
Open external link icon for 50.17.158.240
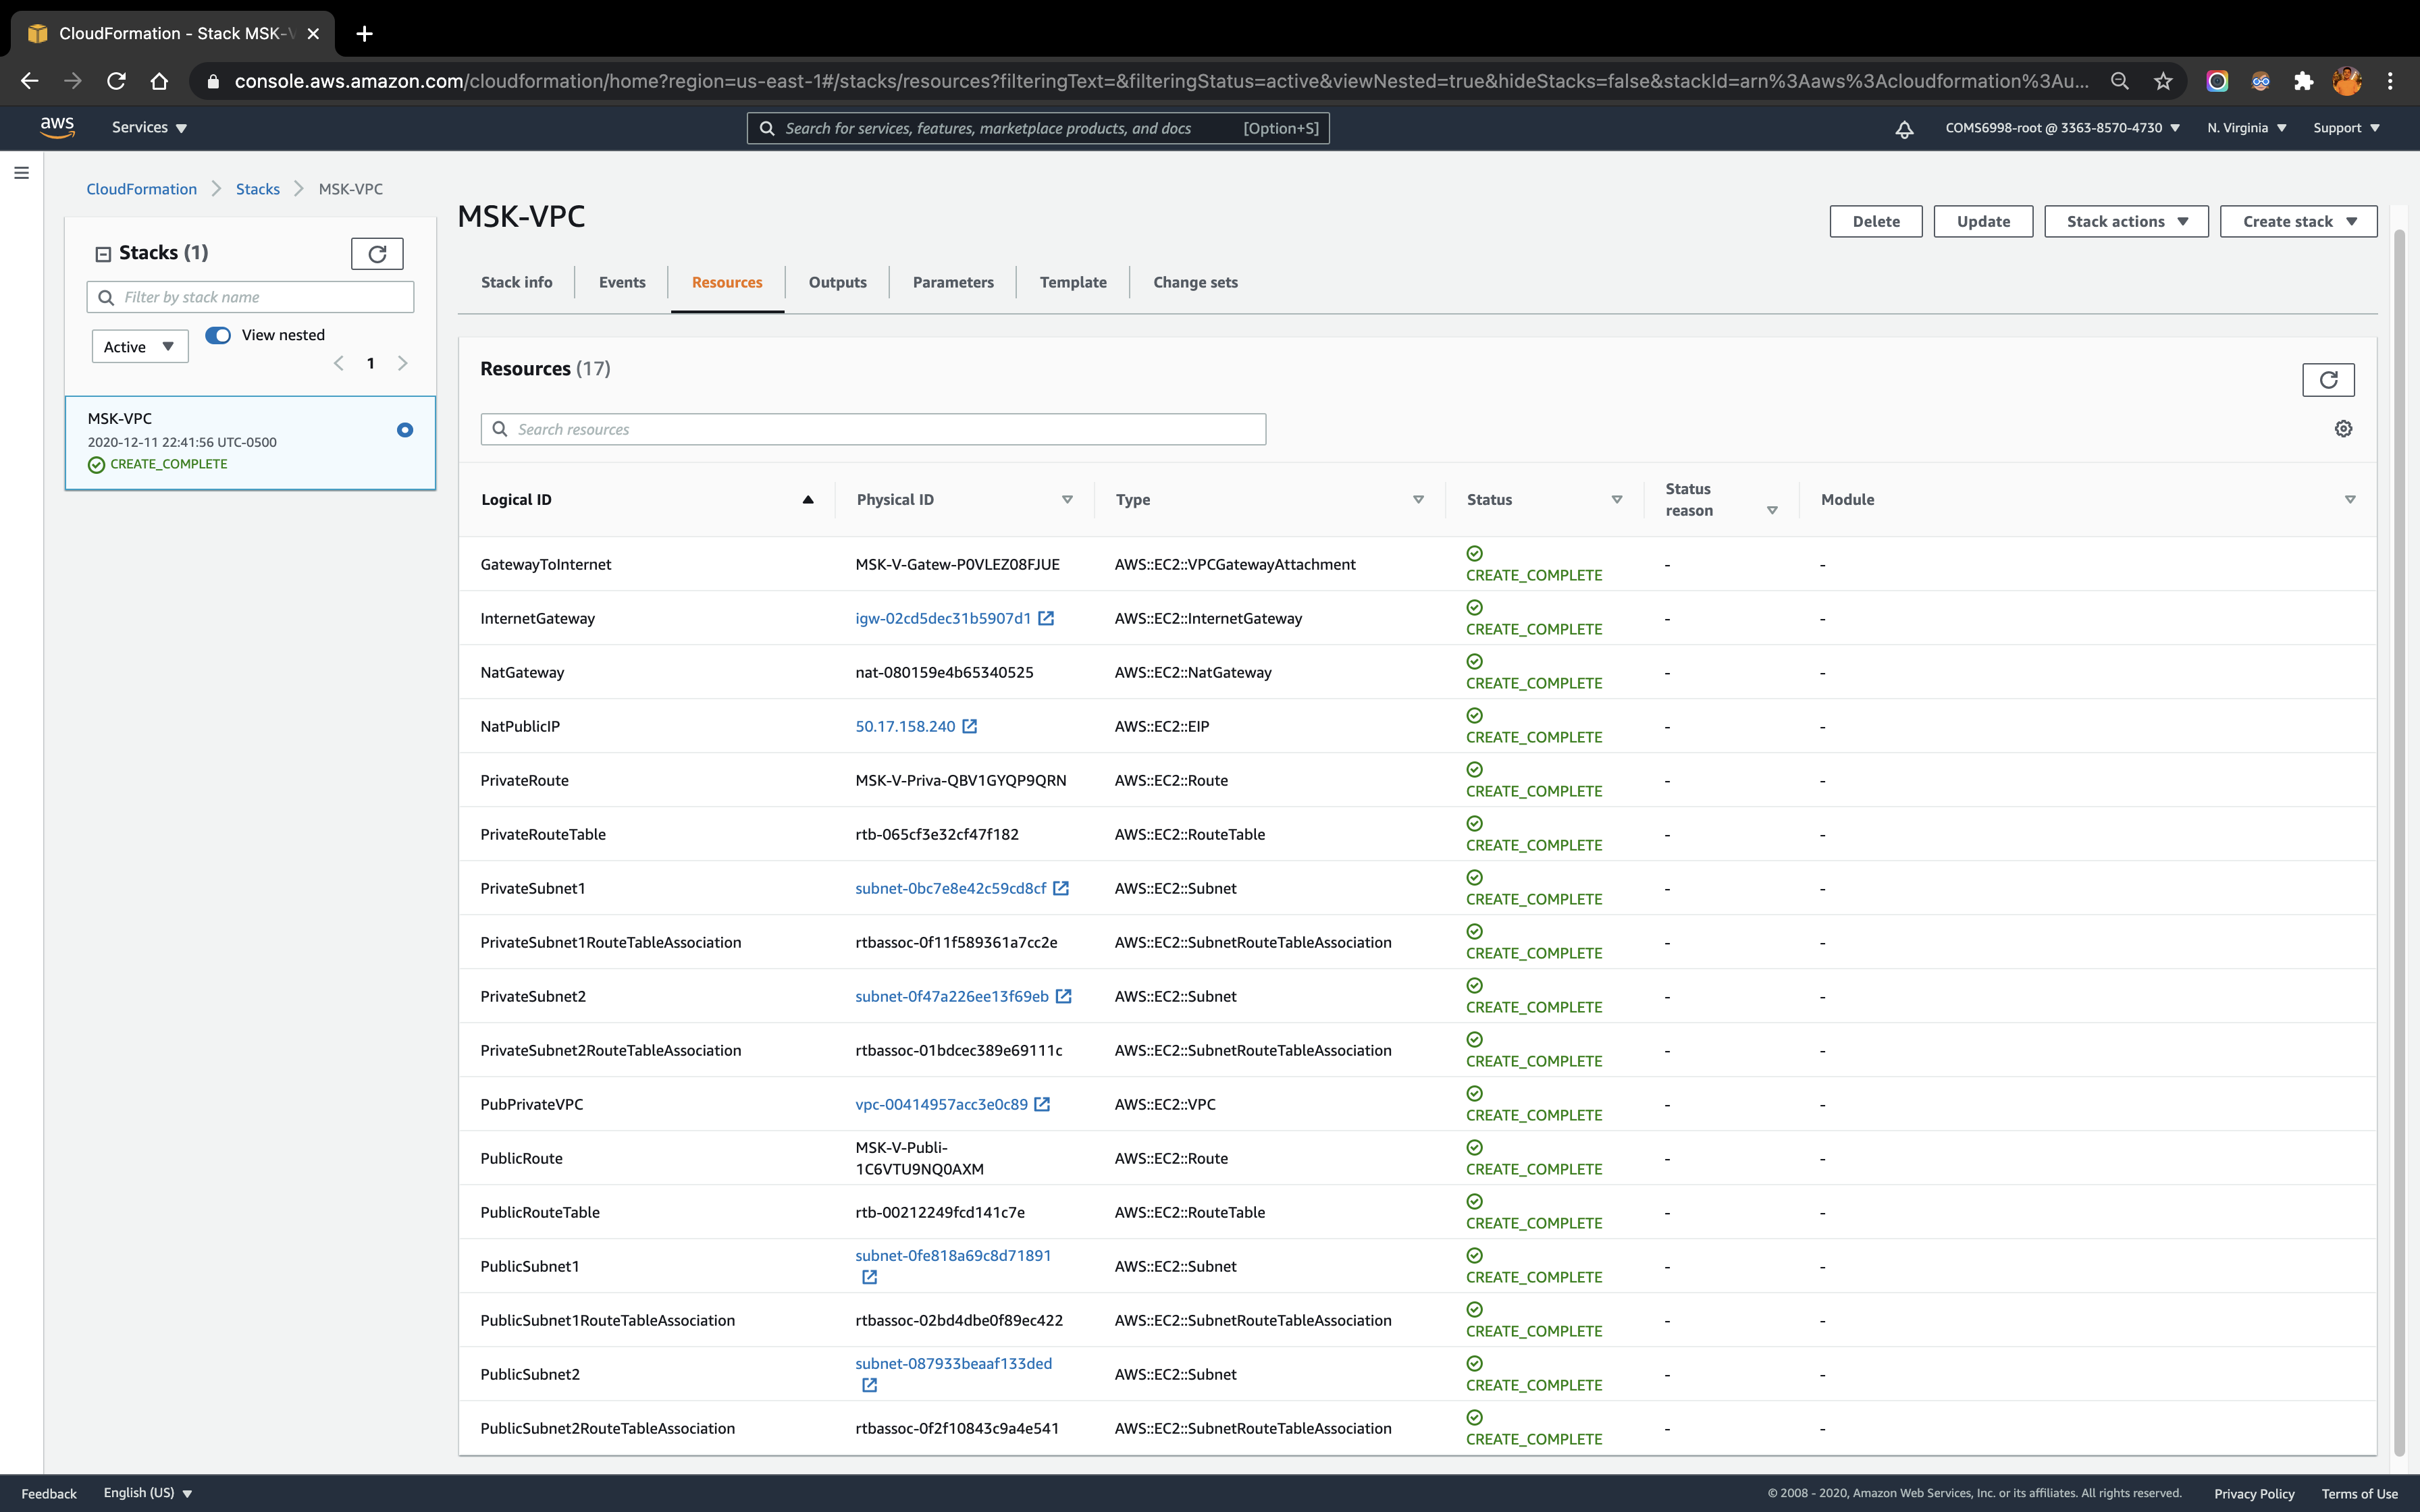click(x=969, y=726)
